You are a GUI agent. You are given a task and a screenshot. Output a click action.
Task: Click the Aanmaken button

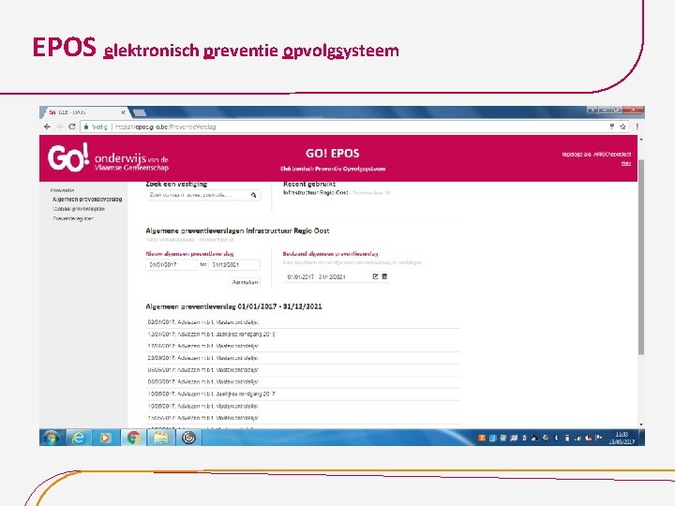245,282
